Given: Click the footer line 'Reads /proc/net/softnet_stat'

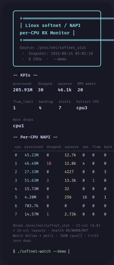Looking at the screenshot, I should (x=41, y=225).
